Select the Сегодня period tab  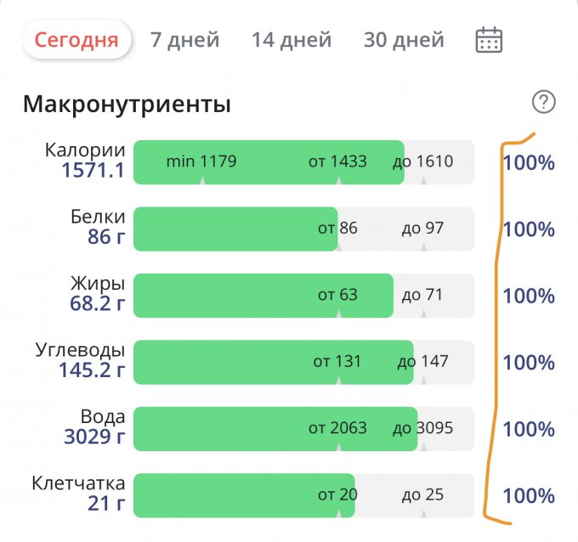point(76,40)
